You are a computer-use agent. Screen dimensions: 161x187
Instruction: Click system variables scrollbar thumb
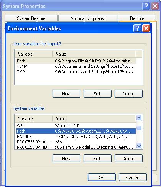coord(139,128)
